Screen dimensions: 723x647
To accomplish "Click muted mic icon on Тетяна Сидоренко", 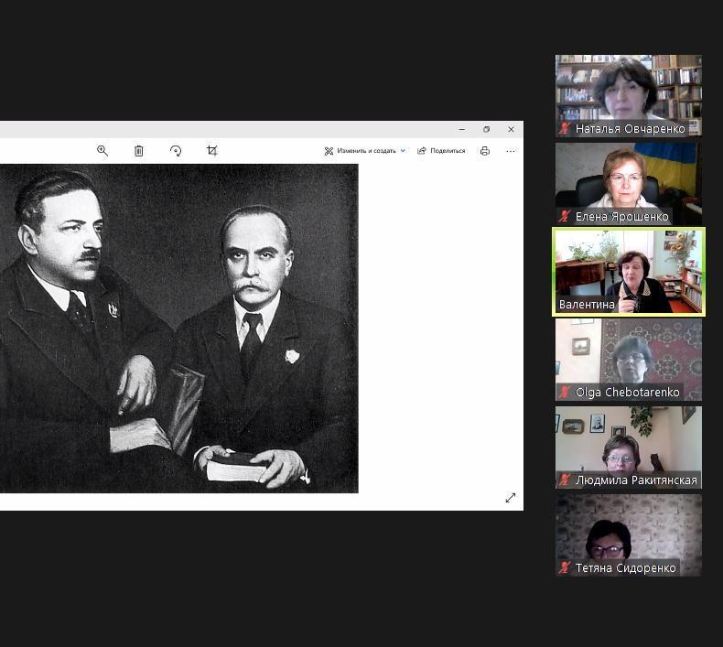I will 566,568.
